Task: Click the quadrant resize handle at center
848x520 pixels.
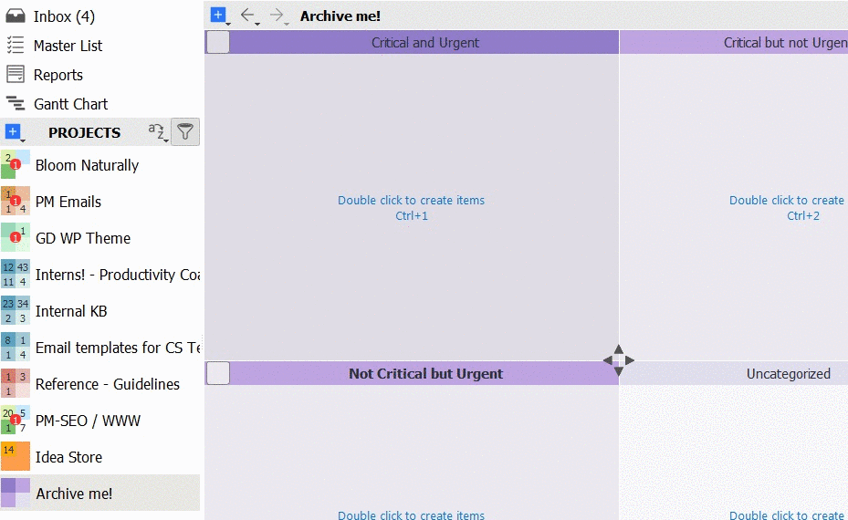Action: pyautogui.click(x=618, y=360)
